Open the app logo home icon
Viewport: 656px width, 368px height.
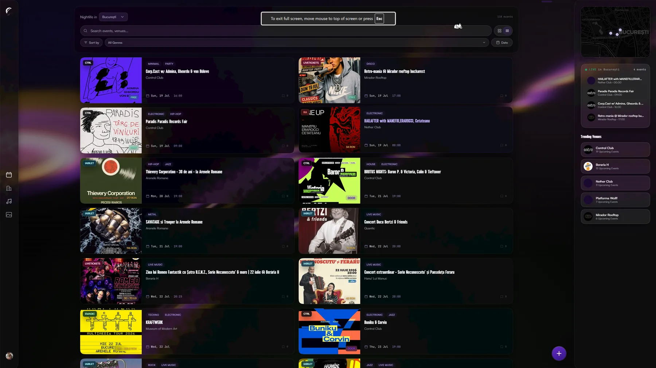point(9,11)
